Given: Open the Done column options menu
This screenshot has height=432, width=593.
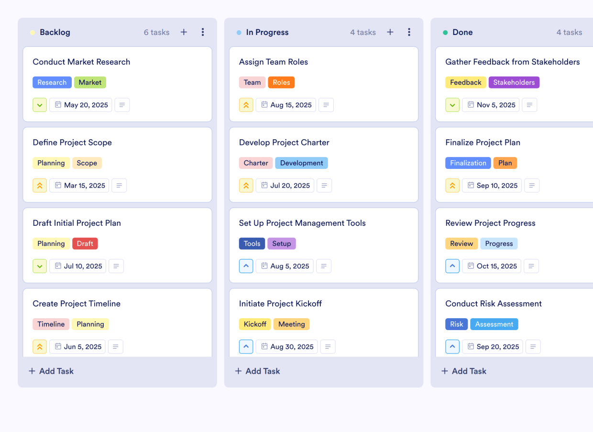Looking at the screenshot, I should click(592, 32).
